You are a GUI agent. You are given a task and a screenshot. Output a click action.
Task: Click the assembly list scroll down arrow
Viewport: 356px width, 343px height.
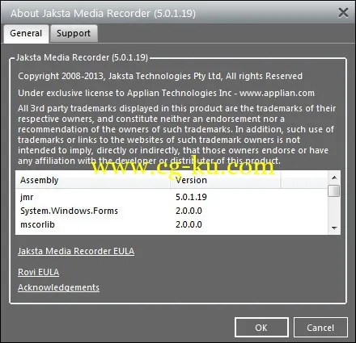coord(334,228)
